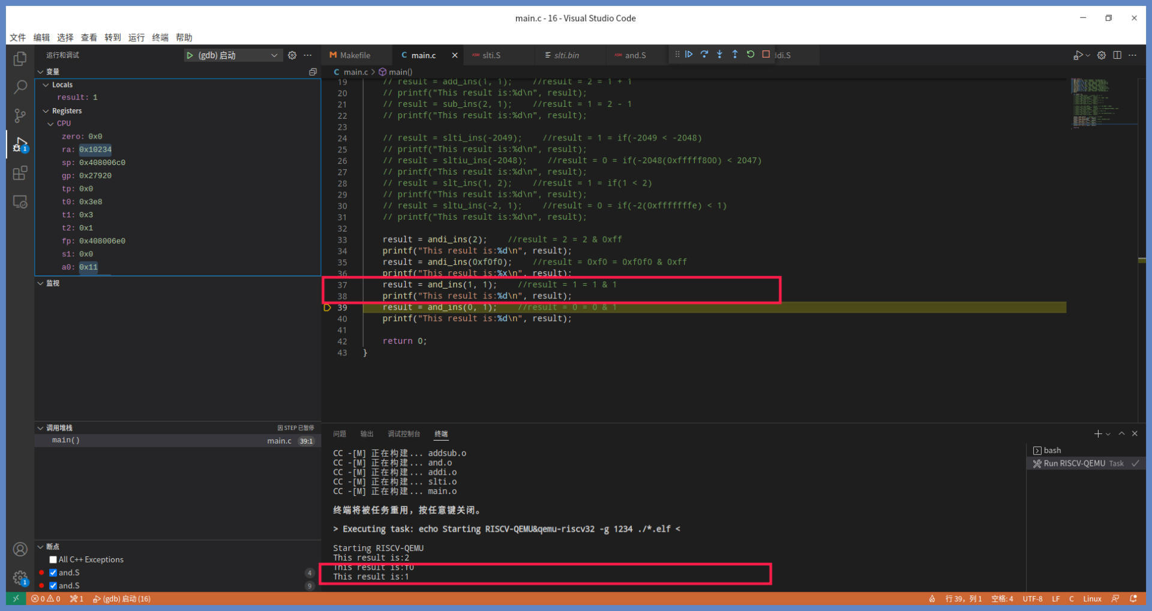The height and width of the screenshot is (611, 1152).
Task: Click the debug Continue button
Action: pyautogui.click(x=689, y=55)
